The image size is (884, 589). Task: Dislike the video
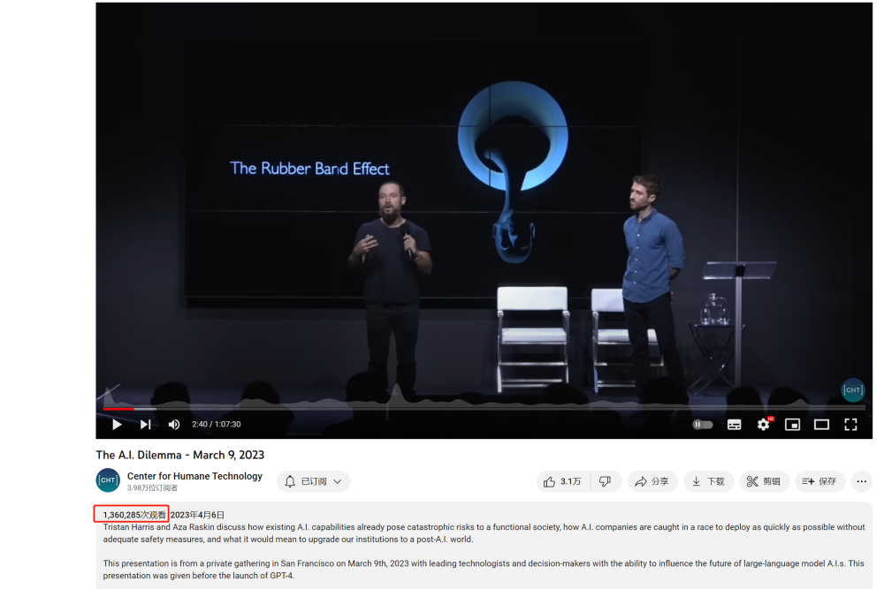click(x=606, y=481)
